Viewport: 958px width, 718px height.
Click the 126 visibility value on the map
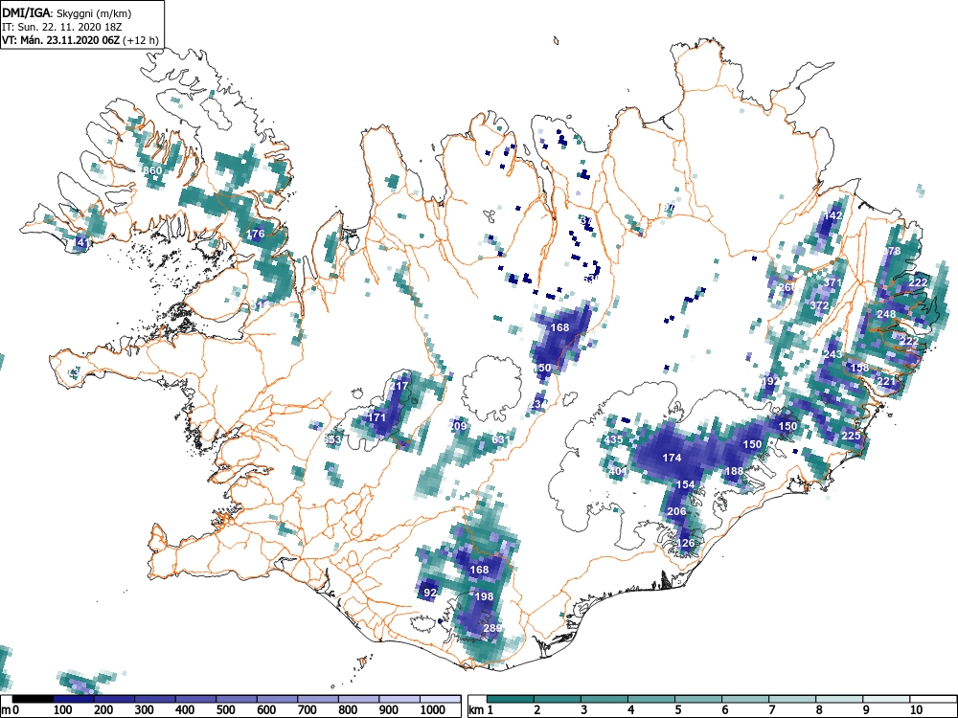pyautogui.click(x=686, y=543)
